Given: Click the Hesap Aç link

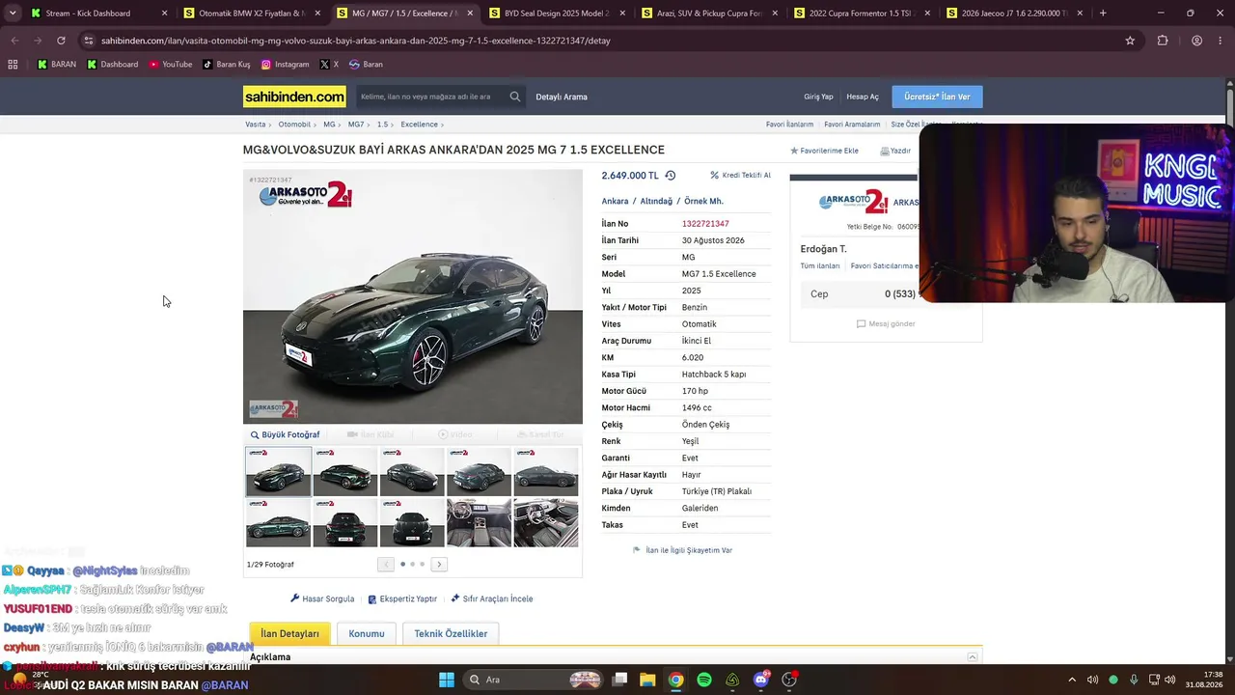Looking at the screenshot, I should [863, 97].
